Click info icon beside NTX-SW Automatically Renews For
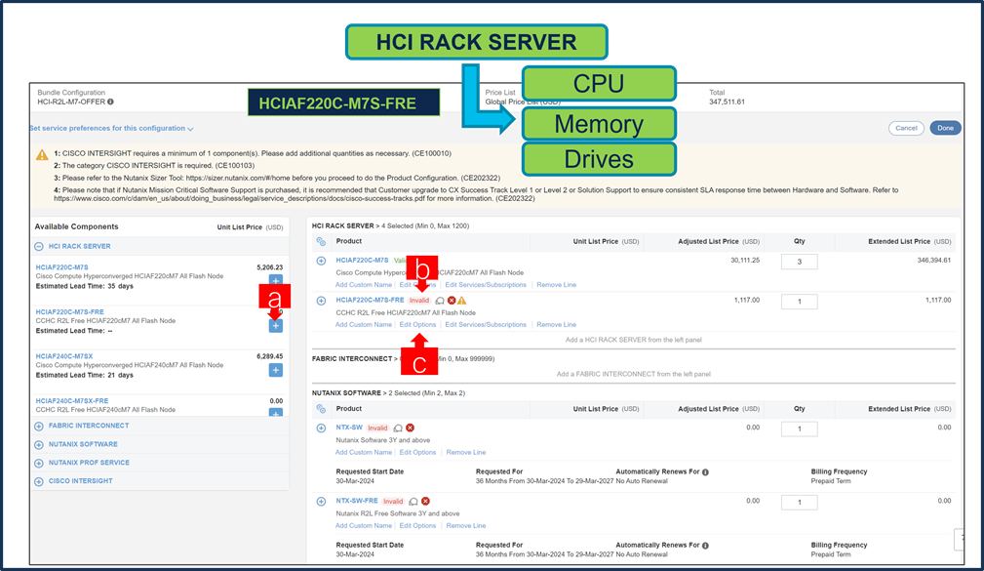The height and width of the screenshot is (571, 984). [x=705, y=472]
